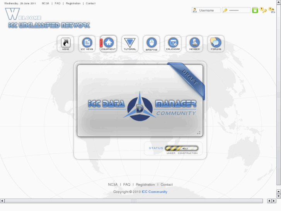Click the forgot username person icon
Image resolution: width=281 pixels, height=211 pixels.
[x=271, y=10]
